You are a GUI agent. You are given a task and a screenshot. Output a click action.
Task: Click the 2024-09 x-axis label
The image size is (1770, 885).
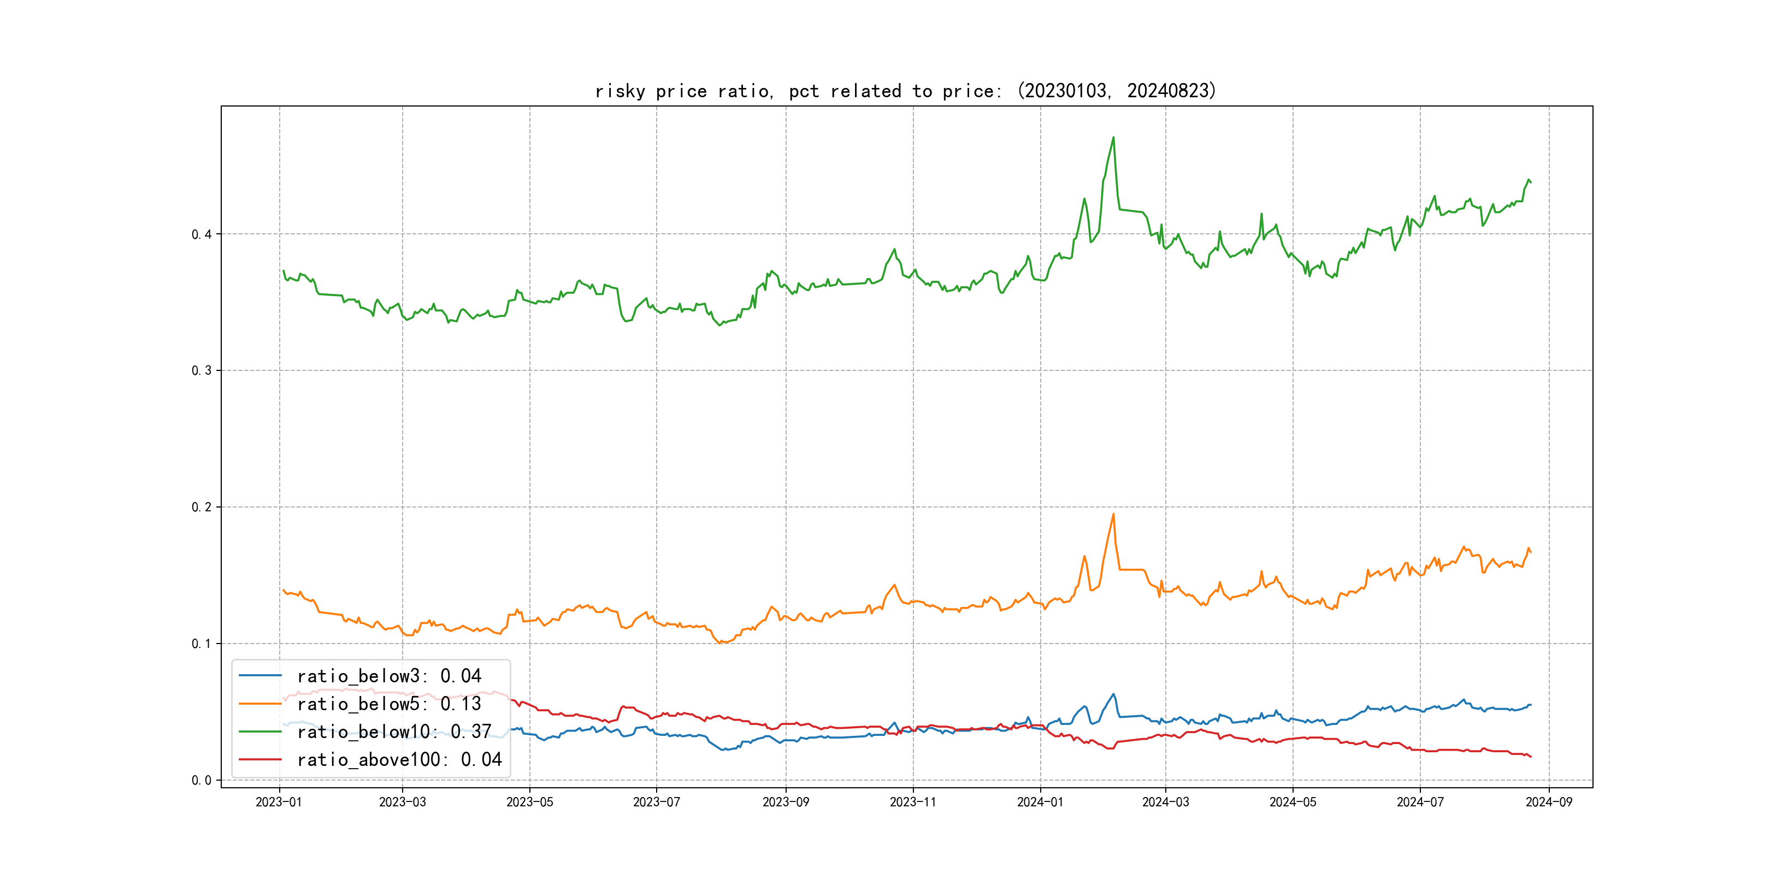[1549, 803]
